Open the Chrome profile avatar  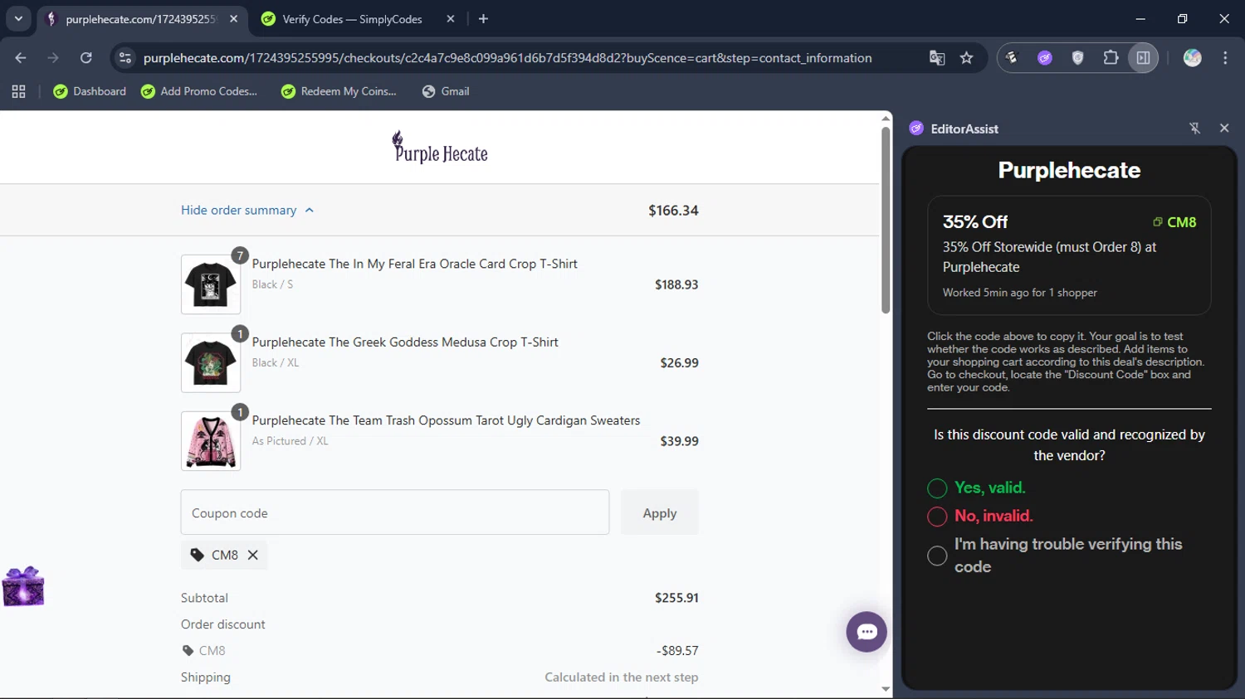coord(1193,58)
